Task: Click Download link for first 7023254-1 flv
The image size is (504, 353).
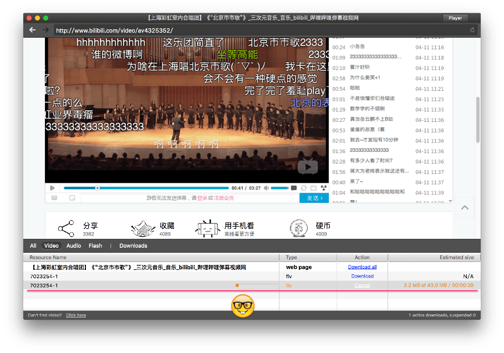Action: point(362,276)
